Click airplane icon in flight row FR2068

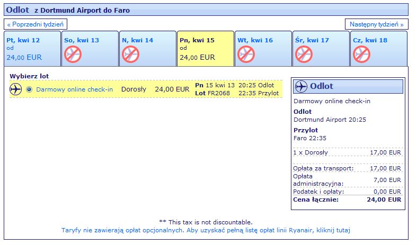16,89
